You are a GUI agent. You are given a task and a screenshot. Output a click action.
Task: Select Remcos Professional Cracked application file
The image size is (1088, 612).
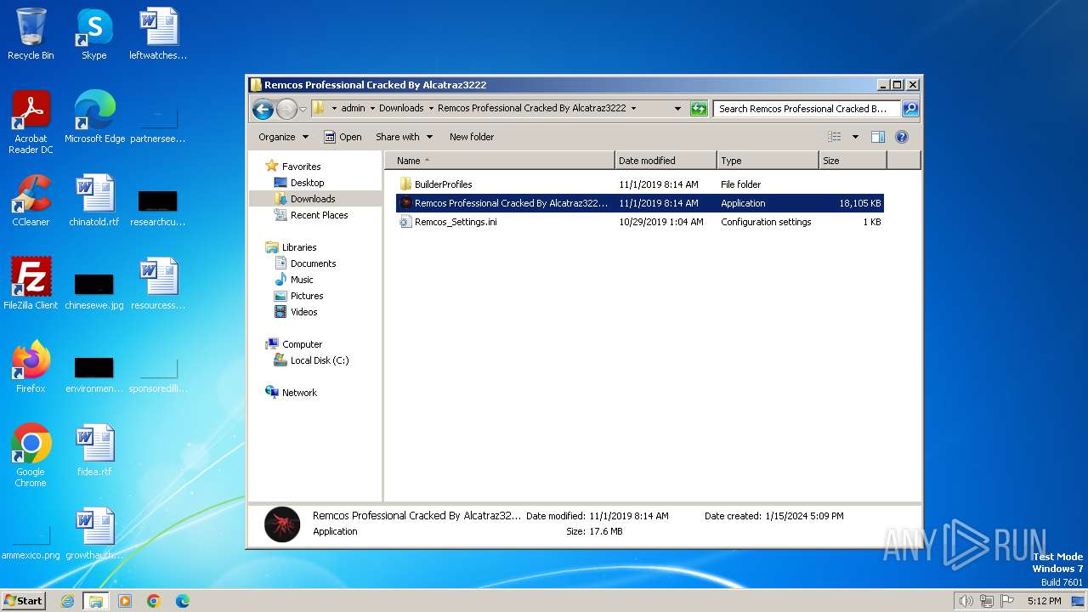[641, 203]
